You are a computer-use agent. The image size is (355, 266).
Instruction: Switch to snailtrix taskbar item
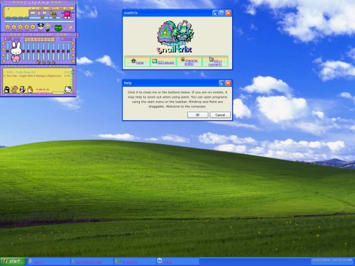pos(135,261)
